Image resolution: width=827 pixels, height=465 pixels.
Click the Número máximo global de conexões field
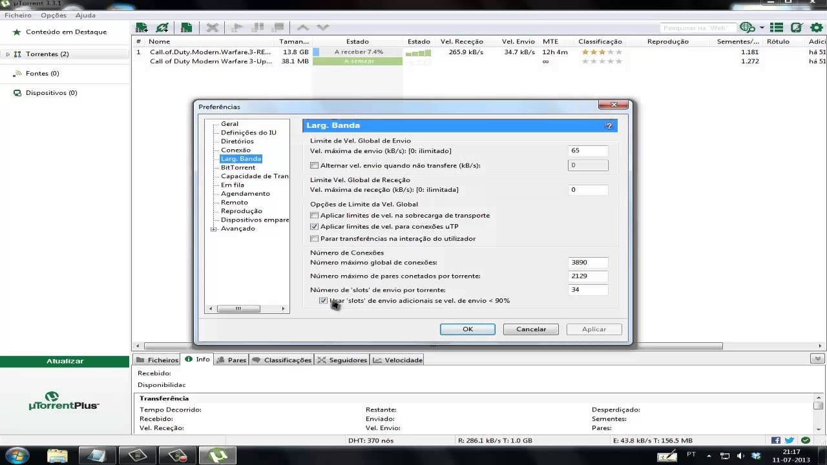588,262
